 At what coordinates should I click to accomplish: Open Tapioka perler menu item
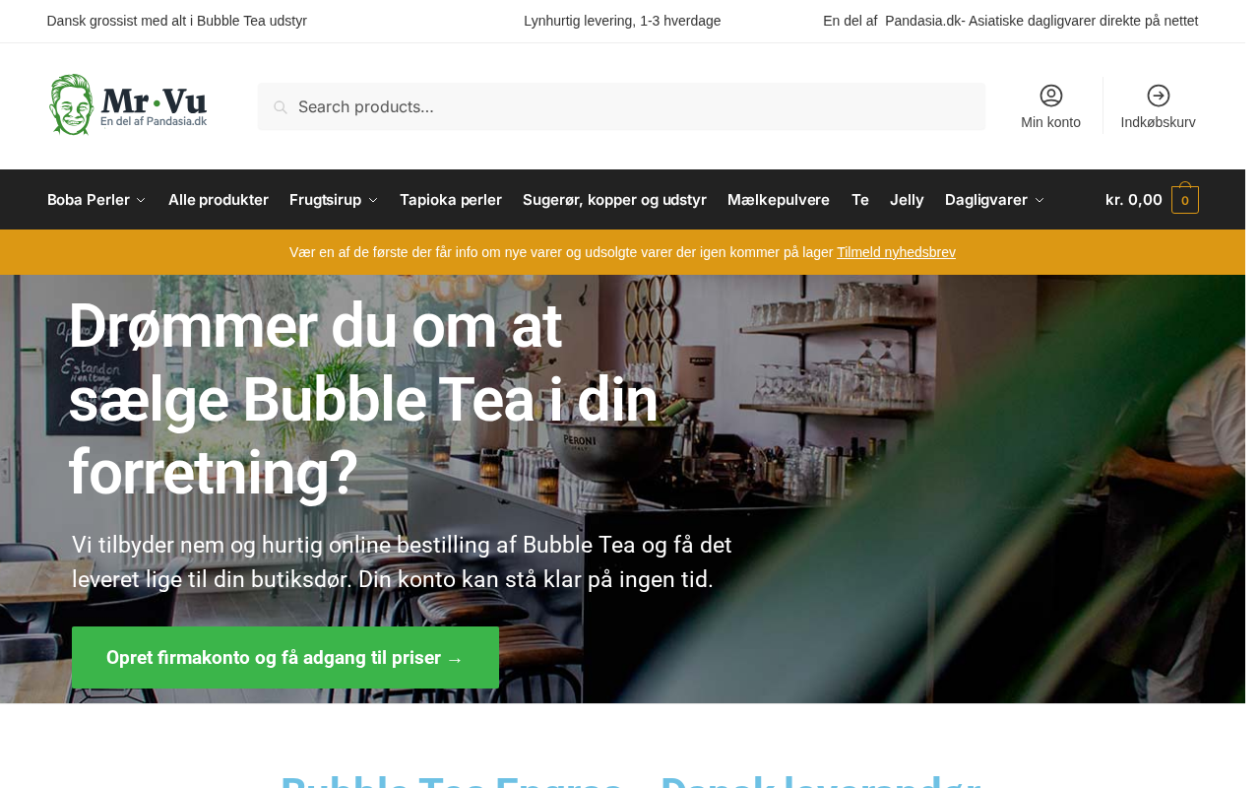pos(451,199)
